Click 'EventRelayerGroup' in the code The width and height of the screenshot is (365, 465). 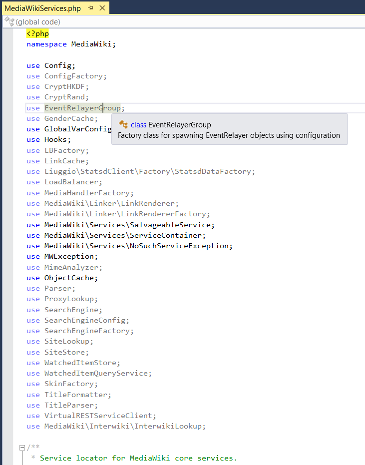[82, 108]
